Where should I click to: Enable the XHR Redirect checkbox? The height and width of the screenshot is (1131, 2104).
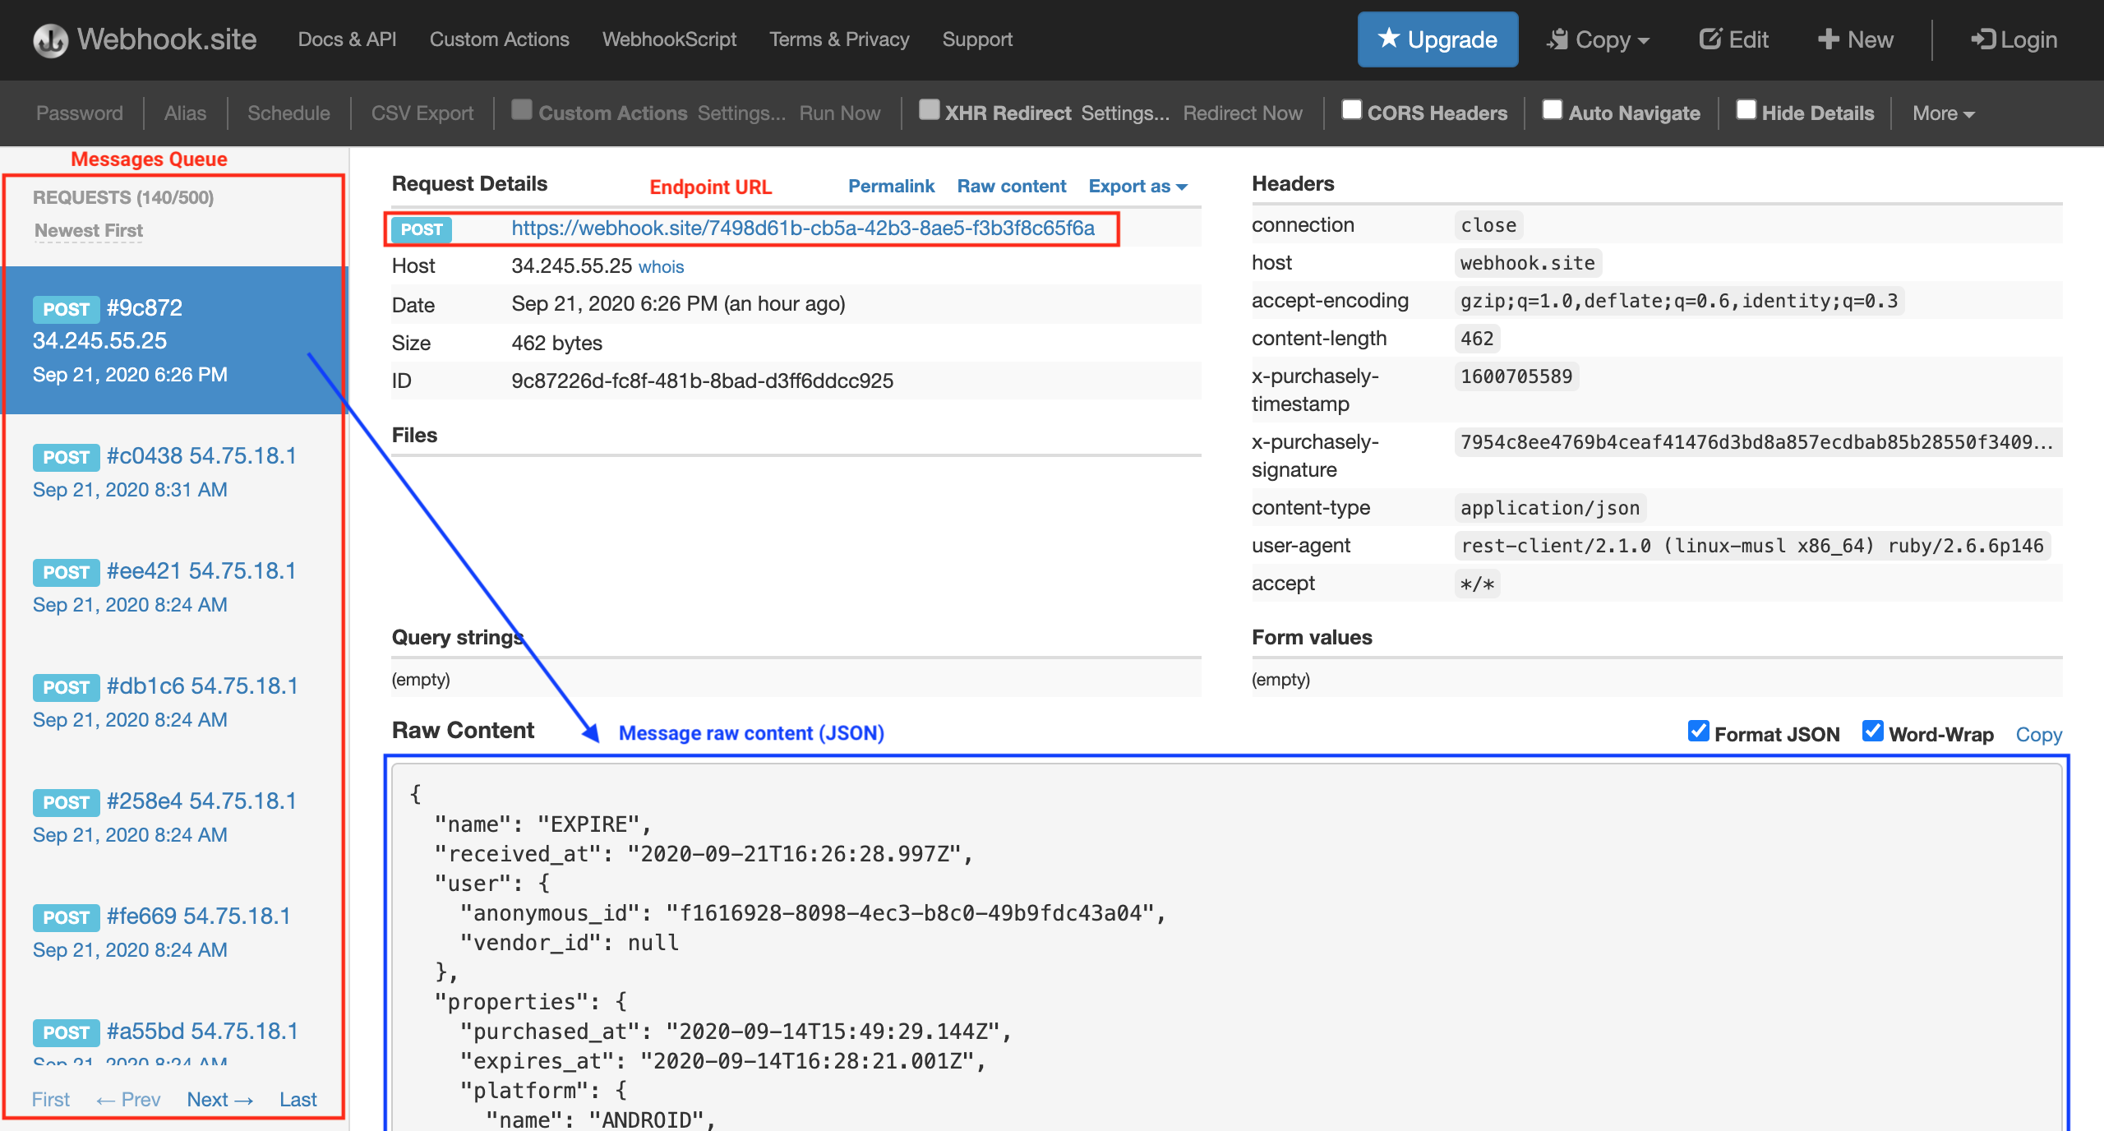[929, 110]
